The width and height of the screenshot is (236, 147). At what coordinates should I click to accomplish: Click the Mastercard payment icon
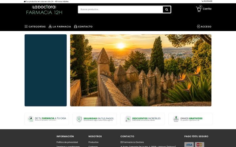coord(199,145)
